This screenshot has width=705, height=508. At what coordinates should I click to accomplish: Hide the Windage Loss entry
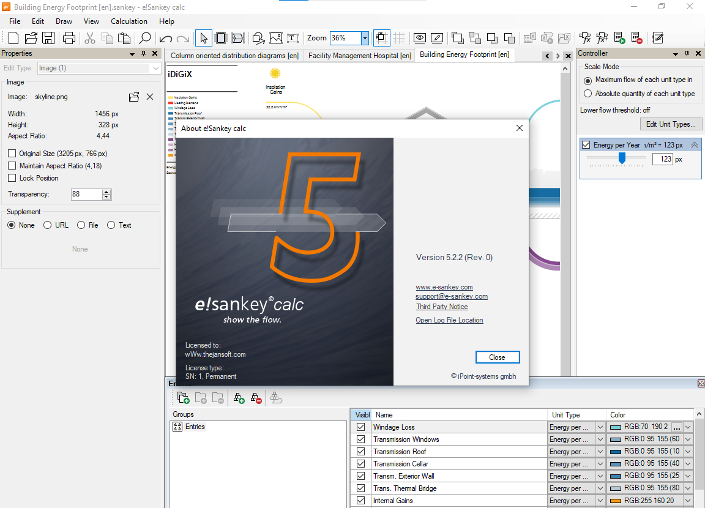coord(360,427)
